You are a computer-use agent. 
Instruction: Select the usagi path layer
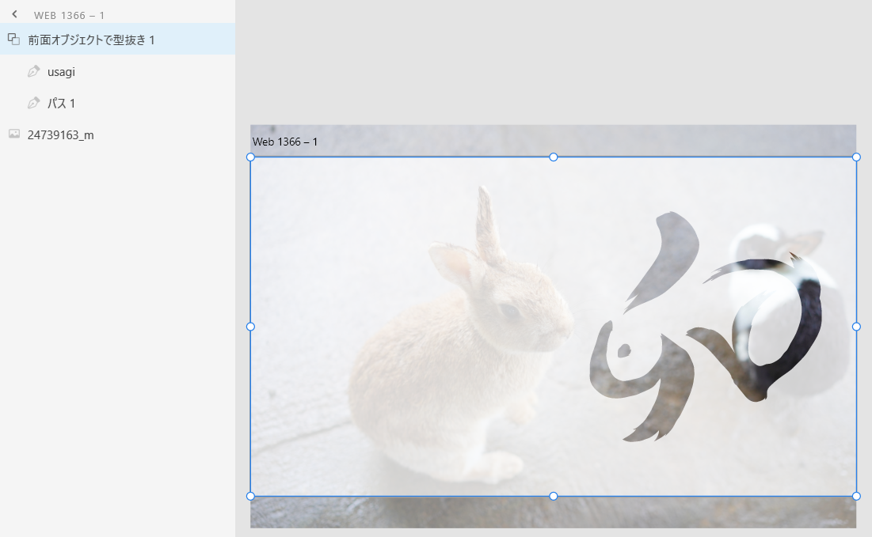coord(60,71)
